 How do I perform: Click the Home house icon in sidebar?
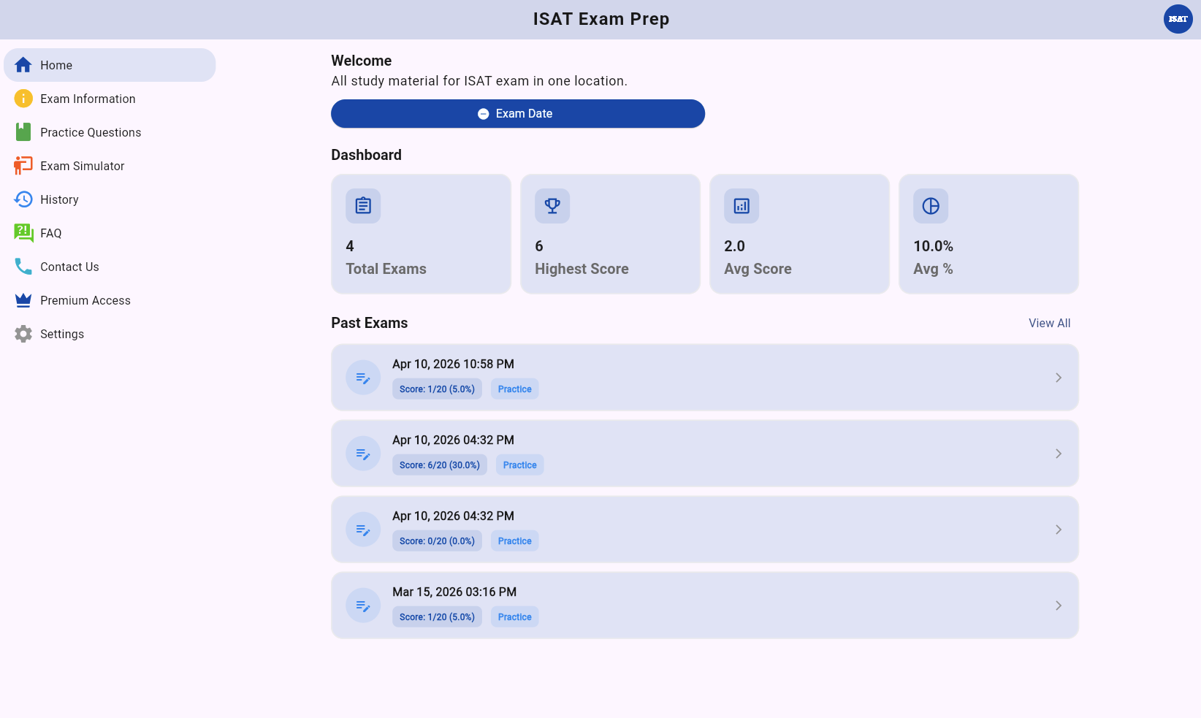[23, 65]
